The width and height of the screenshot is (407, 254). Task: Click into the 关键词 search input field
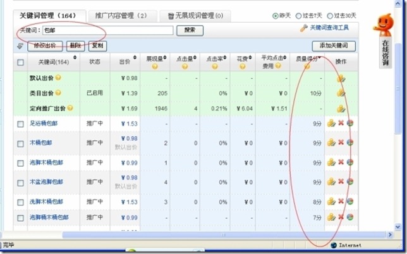107,30
